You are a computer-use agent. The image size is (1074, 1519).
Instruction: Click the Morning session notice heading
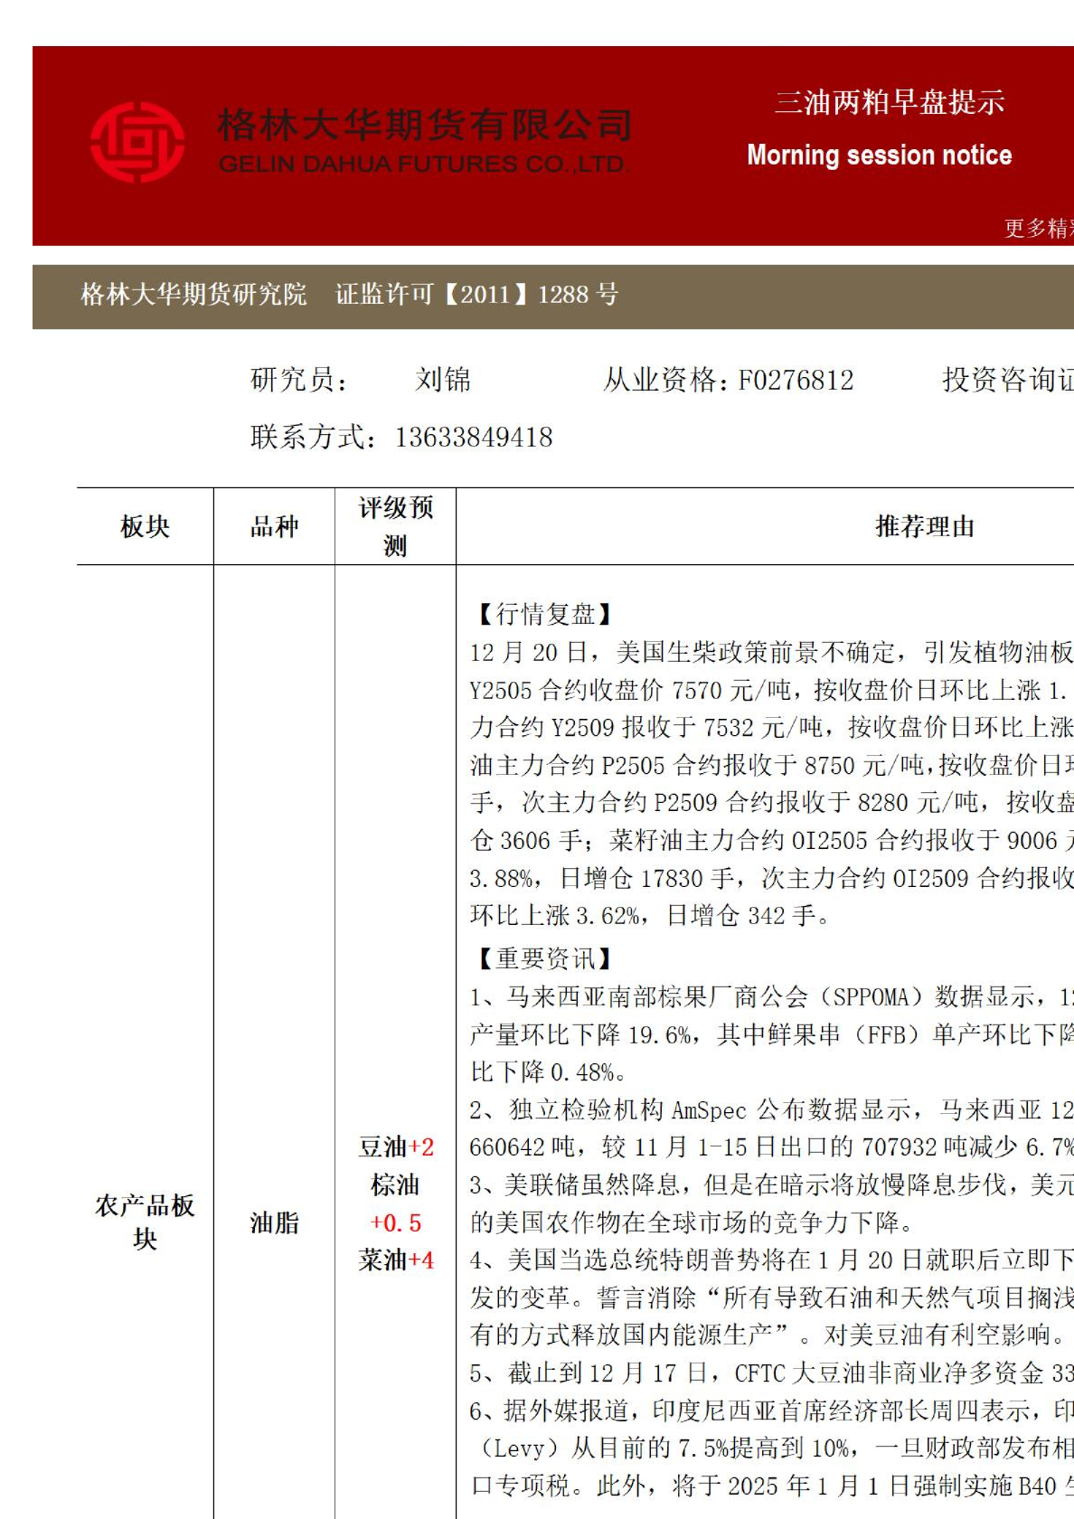point(879,156)
